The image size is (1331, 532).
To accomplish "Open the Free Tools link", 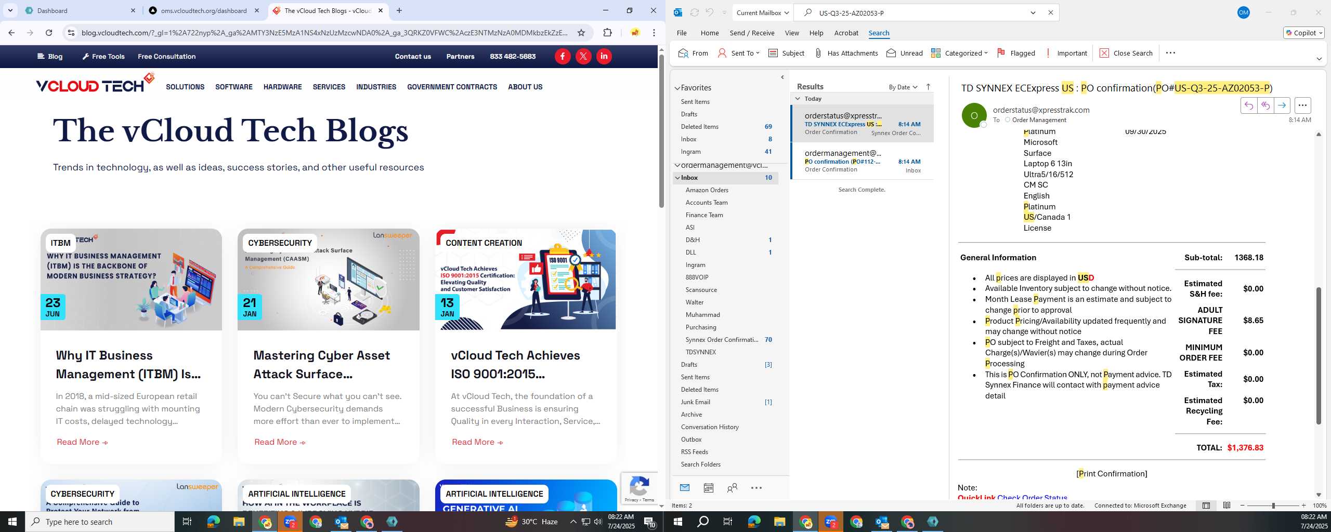I will [x=103, y=56].
